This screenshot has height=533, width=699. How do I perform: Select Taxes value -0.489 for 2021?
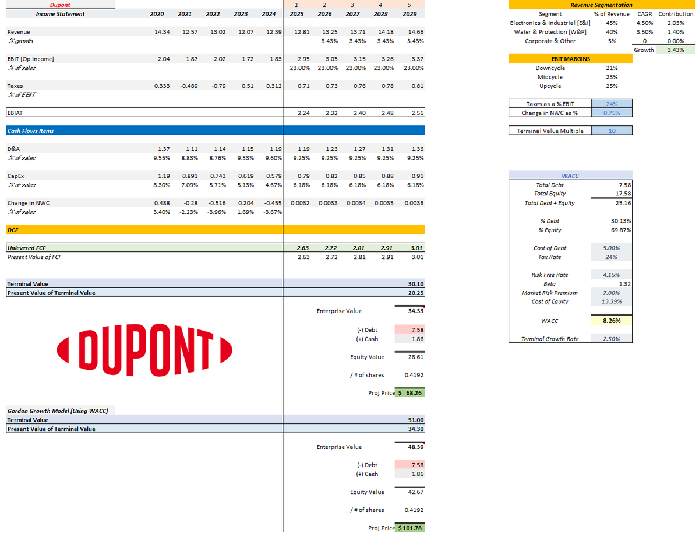[x=187, y=86]
